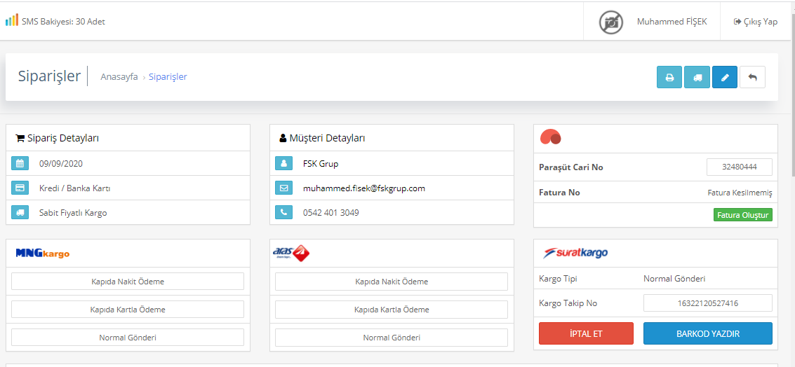This screenshot has height=367, width=795.
Task: Click the red İPTAL ET button
Action: 586,333
